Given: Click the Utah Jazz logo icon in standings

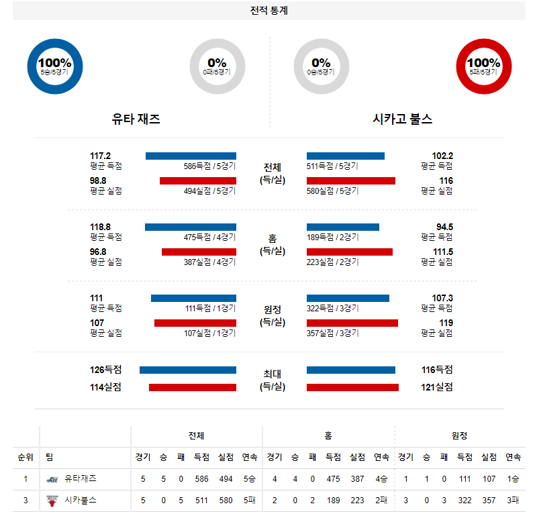Looking at the screenshot, I should click(x=52, y=479).
